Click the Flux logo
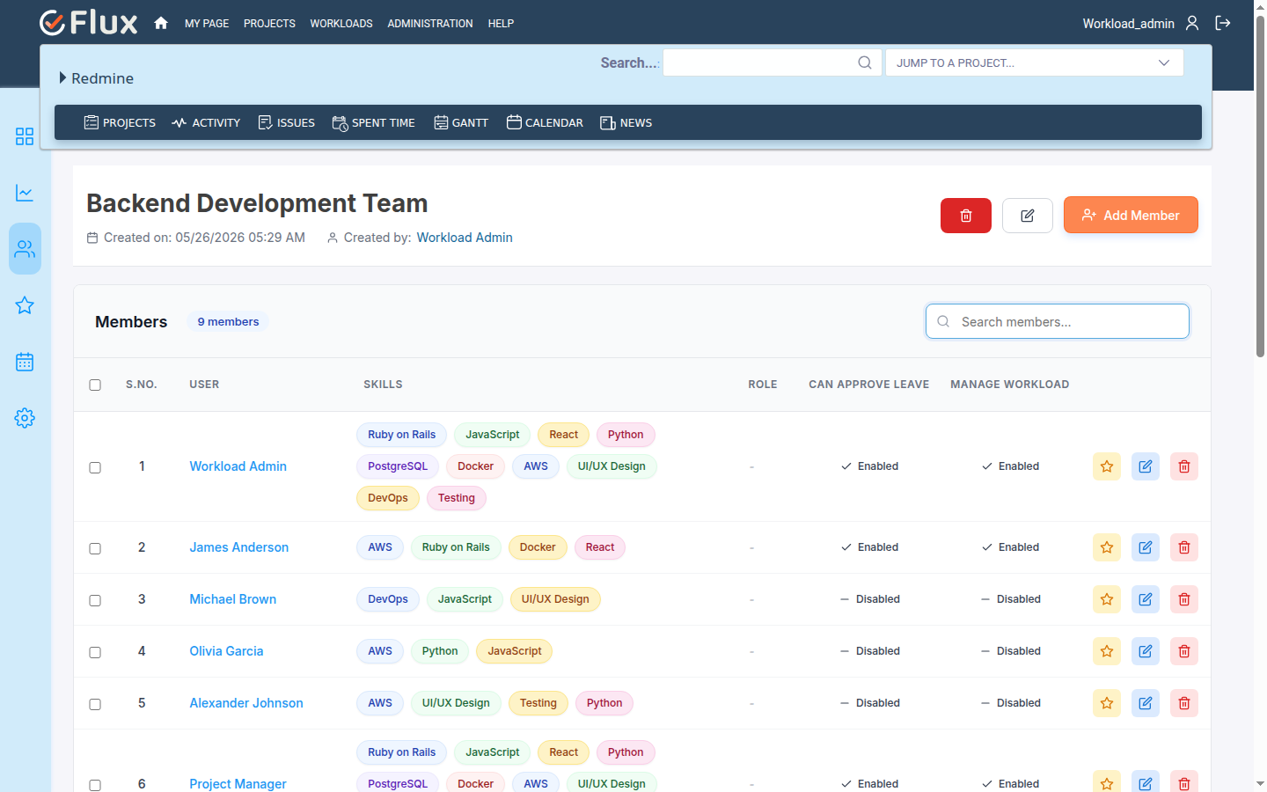This screenshot has width=1267, height=792. [x=89, y=23]
